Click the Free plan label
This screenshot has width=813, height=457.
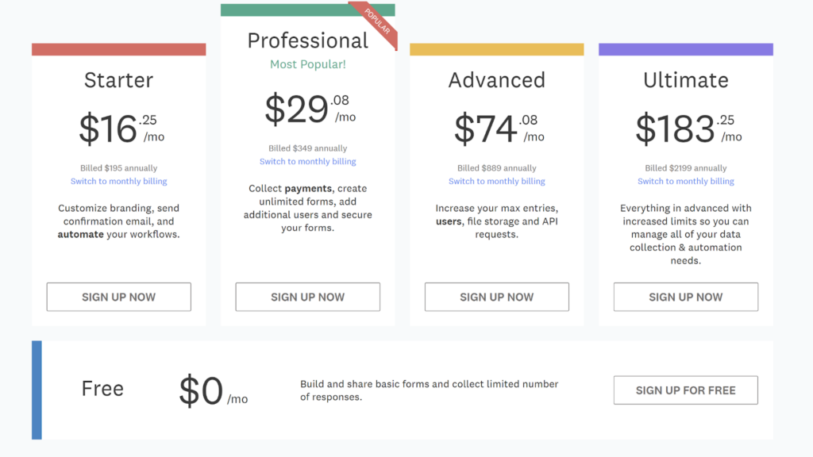[x=102, y=389]
